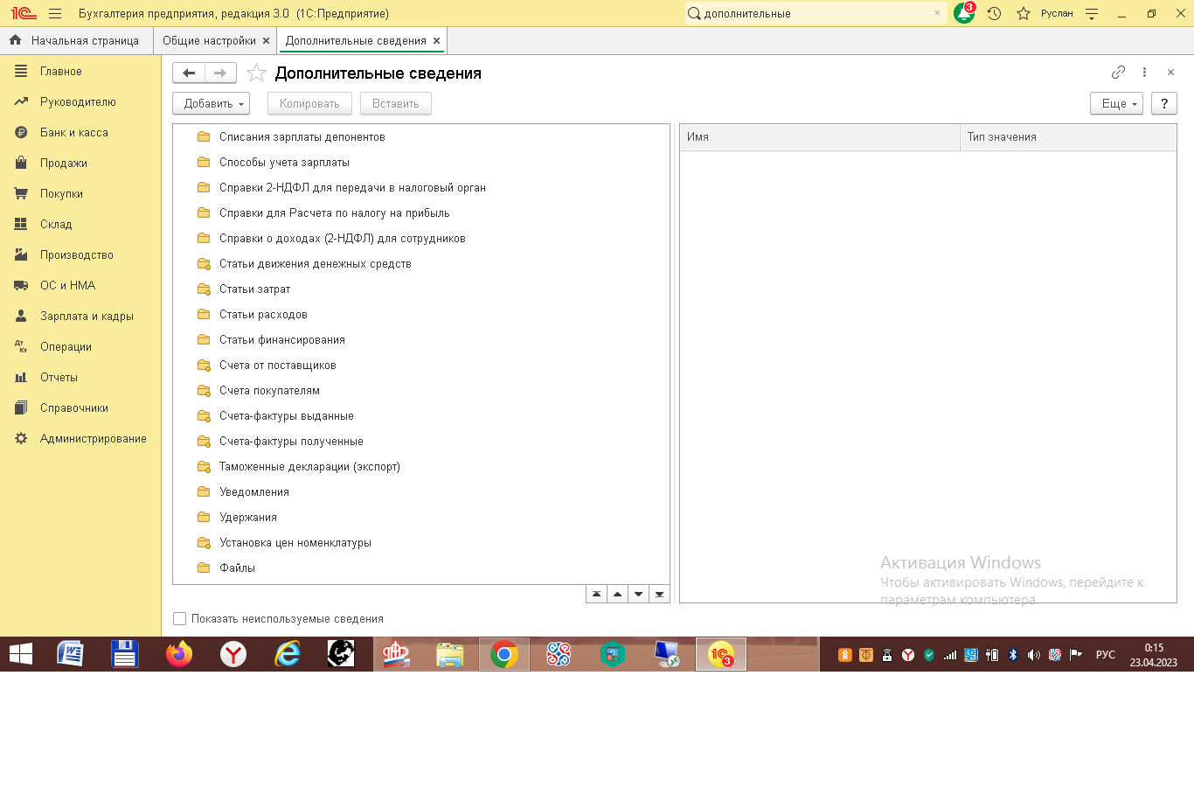Image resolution: width=1194 pixels, height=787 pixels.
Task: Select Счета покупателям folder
Action: click(x=269, y=390)
